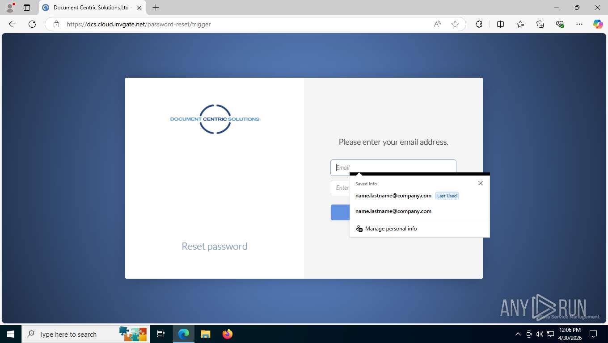The height and width of the screenshot is (343, 608).
Task: Open the tab actions menu icon
Action: [x=27, y=8]
